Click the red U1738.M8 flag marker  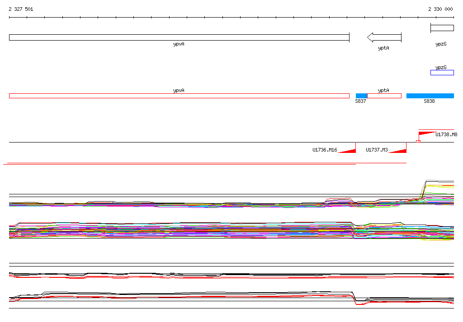[x=426, y=133]
